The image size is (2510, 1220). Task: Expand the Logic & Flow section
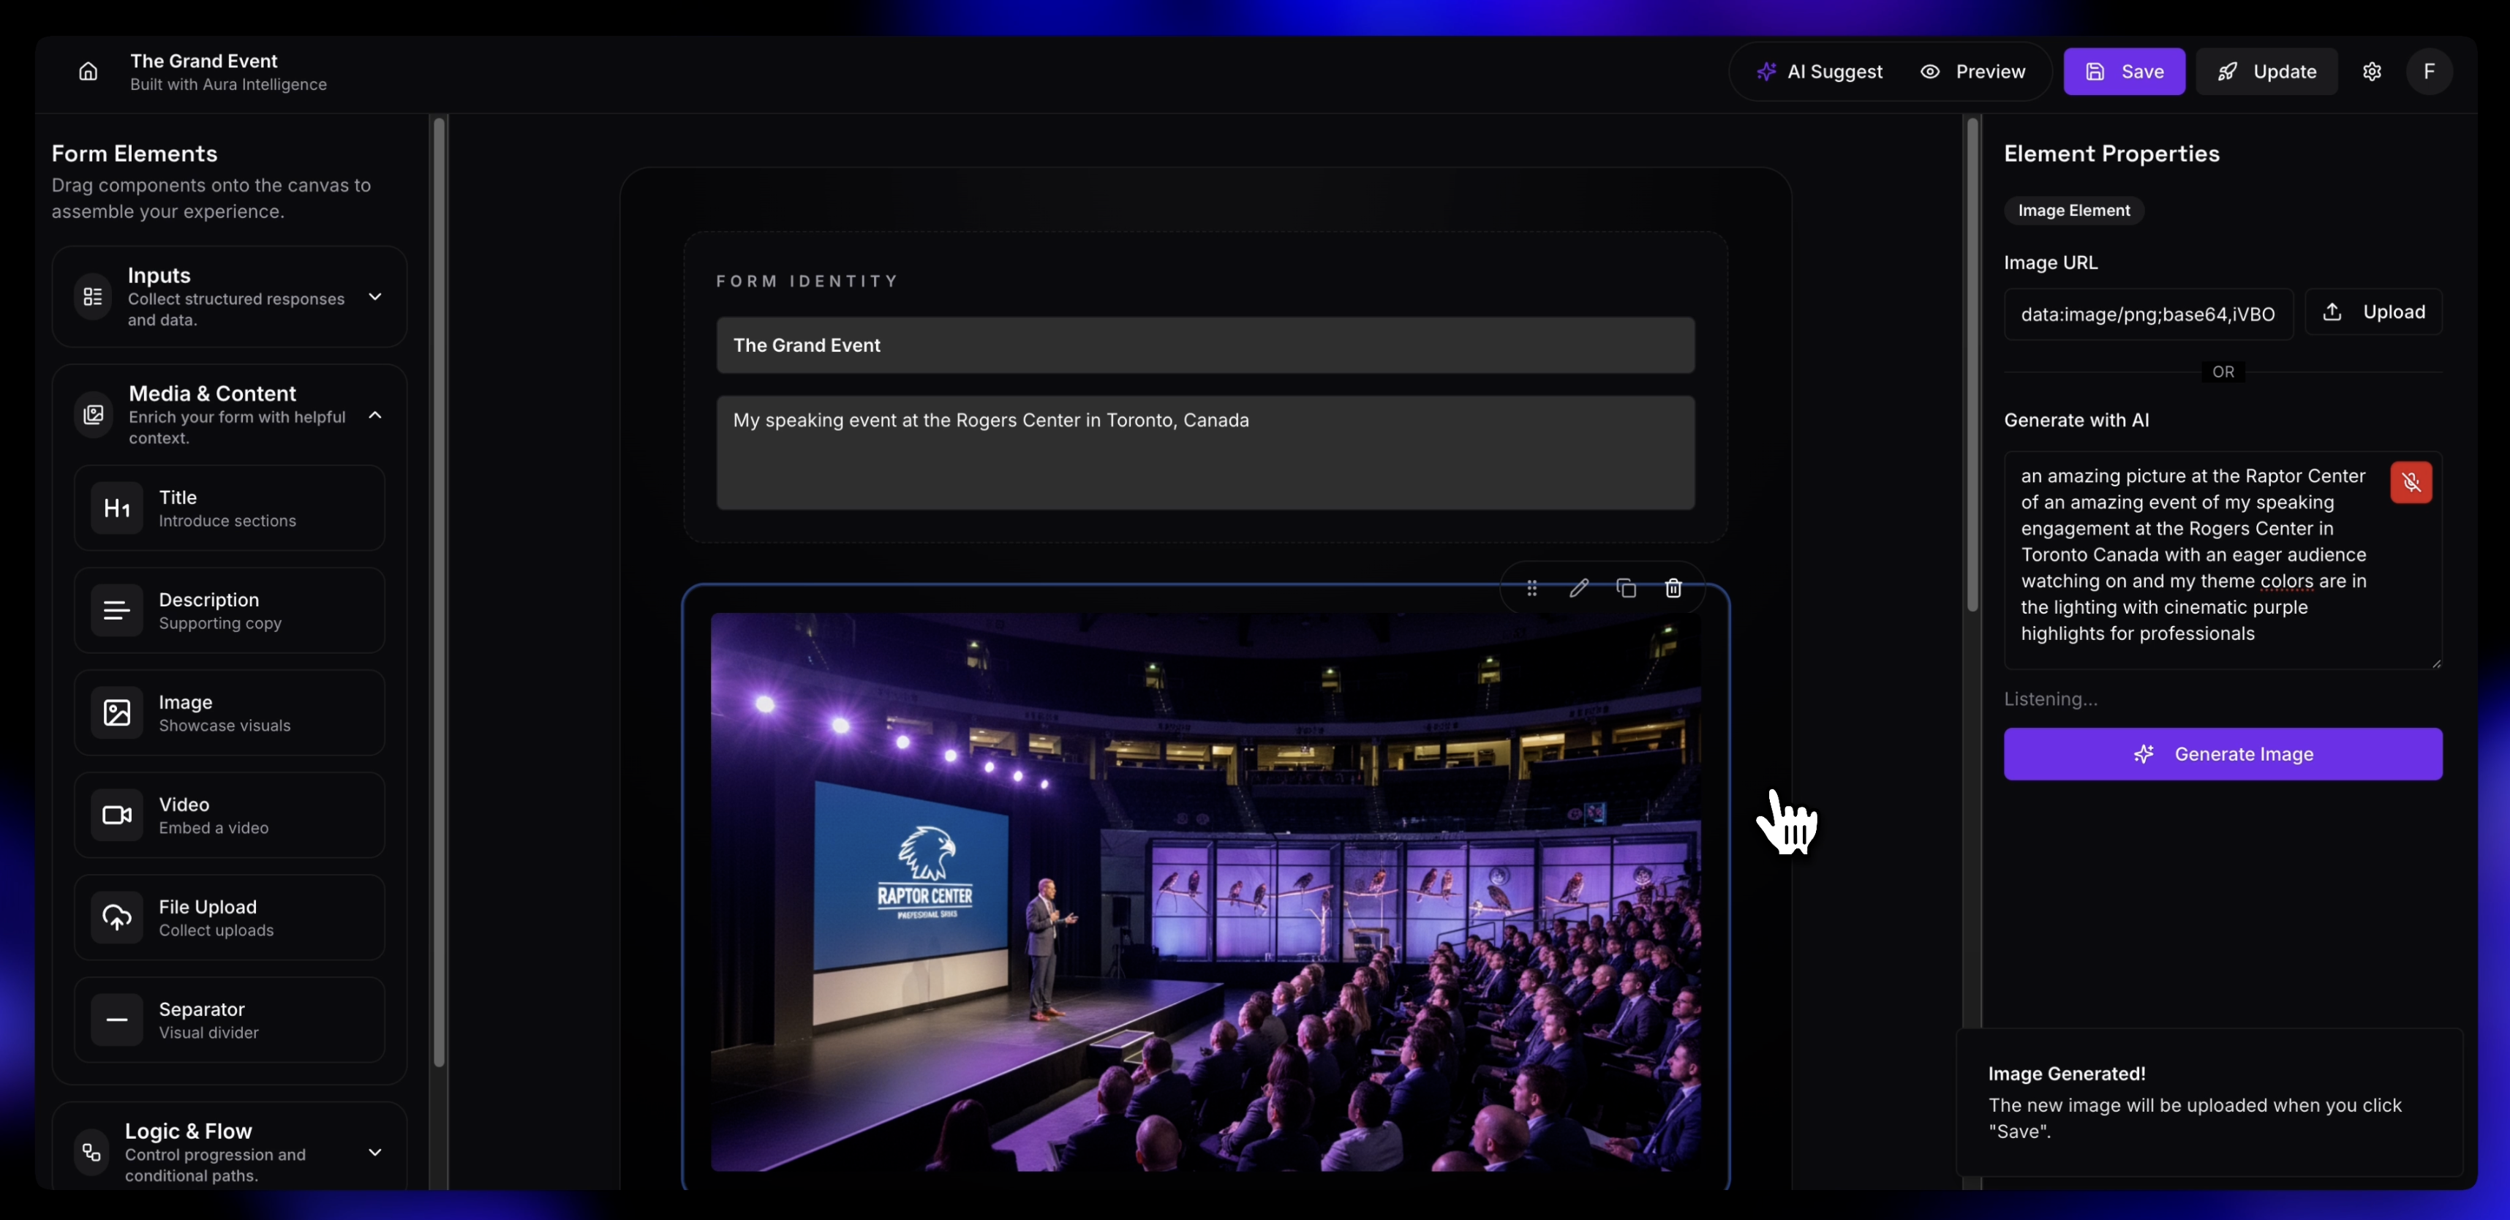tap(375, 1152)
